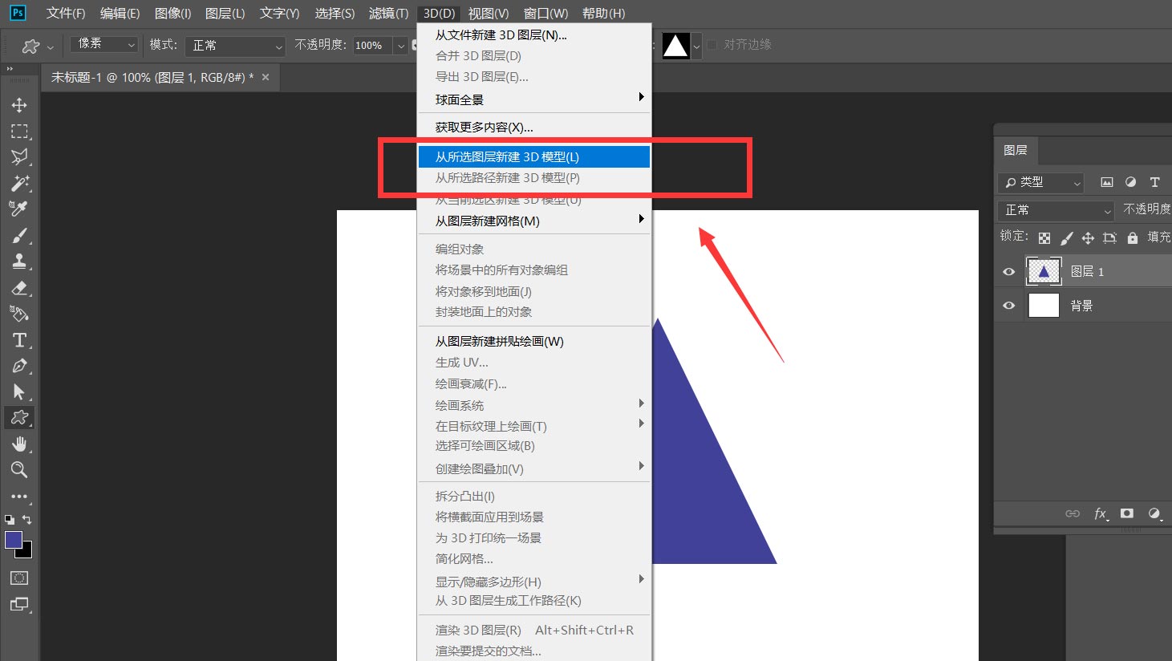Run 渲染 3D 图层(R) from the menu
The height and width of the screenshot is (661, 1172).
pyautogui.click(x=479, y=630)
